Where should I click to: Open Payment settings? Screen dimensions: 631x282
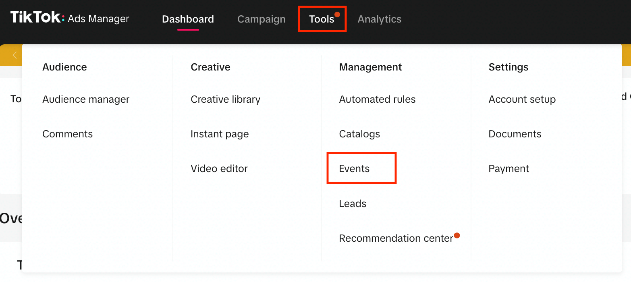point(509,168)
